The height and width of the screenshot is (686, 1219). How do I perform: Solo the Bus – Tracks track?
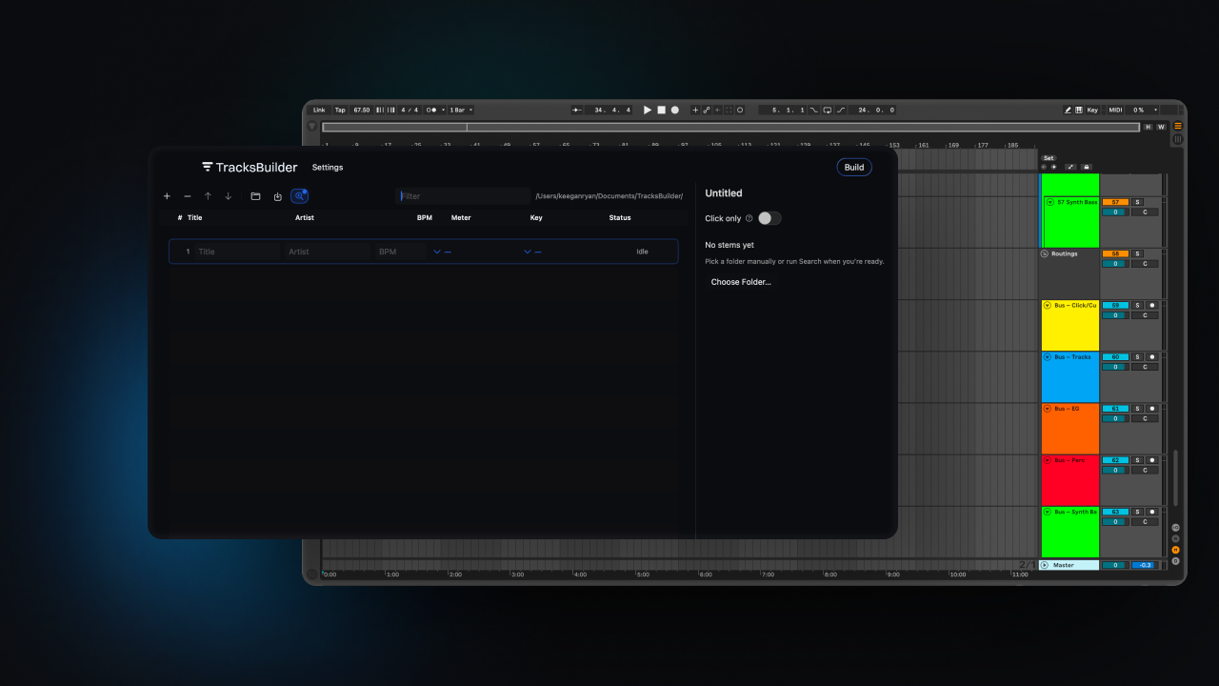[1137, 357]
